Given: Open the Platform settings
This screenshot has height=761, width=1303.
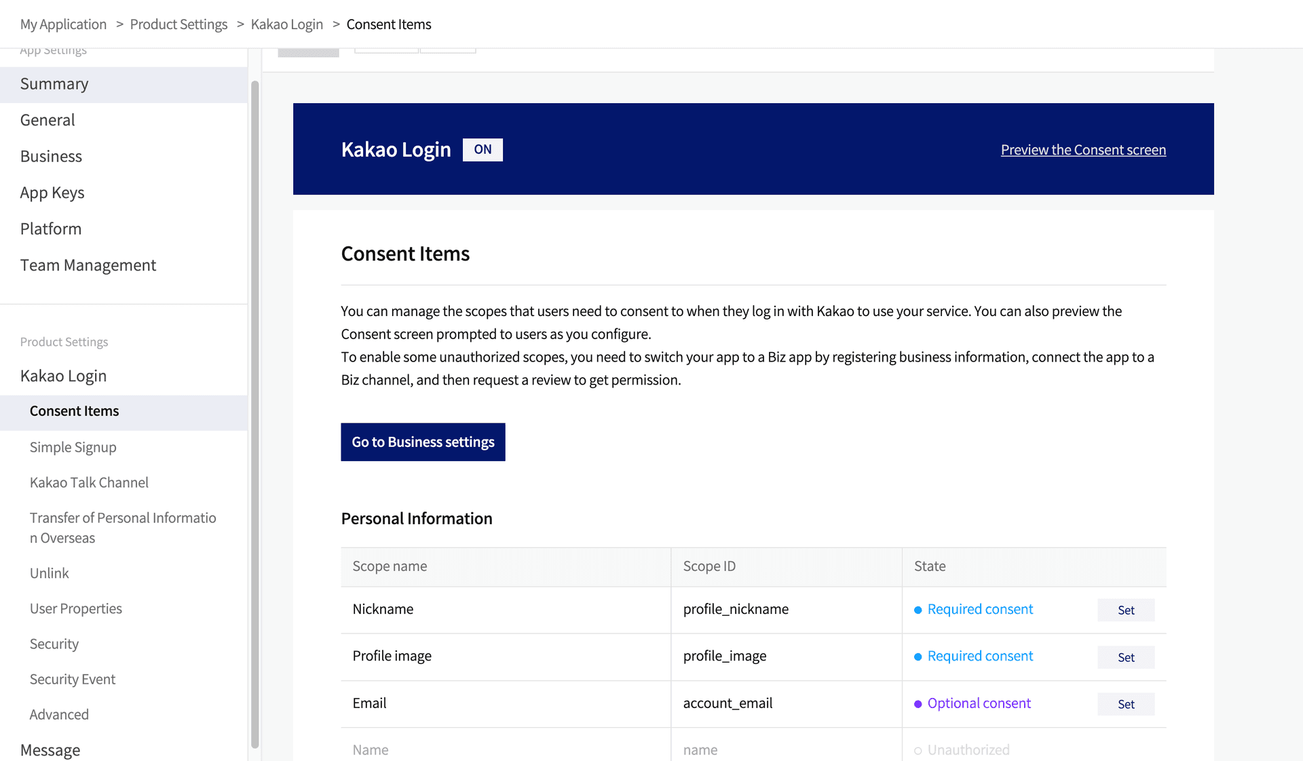Looking at the screenshot, I should pyautogui.click(x=51, y=229).
